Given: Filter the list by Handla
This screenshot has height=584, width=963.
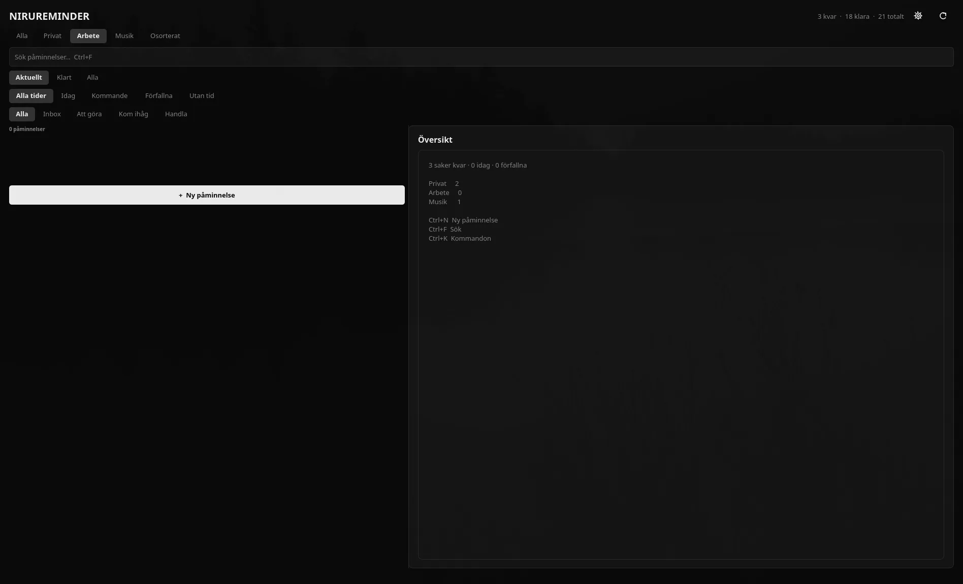Looking at the screenshot, I should tap(176, 114).
